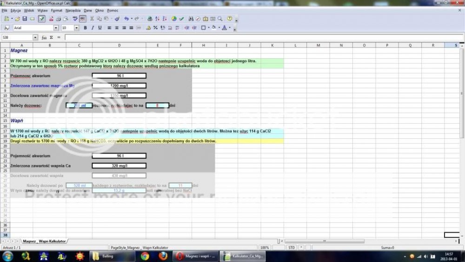The height and width of the screenshot is (262, 465).
Task: Expand the Arial font name dropdown
Action: point(56,28)
